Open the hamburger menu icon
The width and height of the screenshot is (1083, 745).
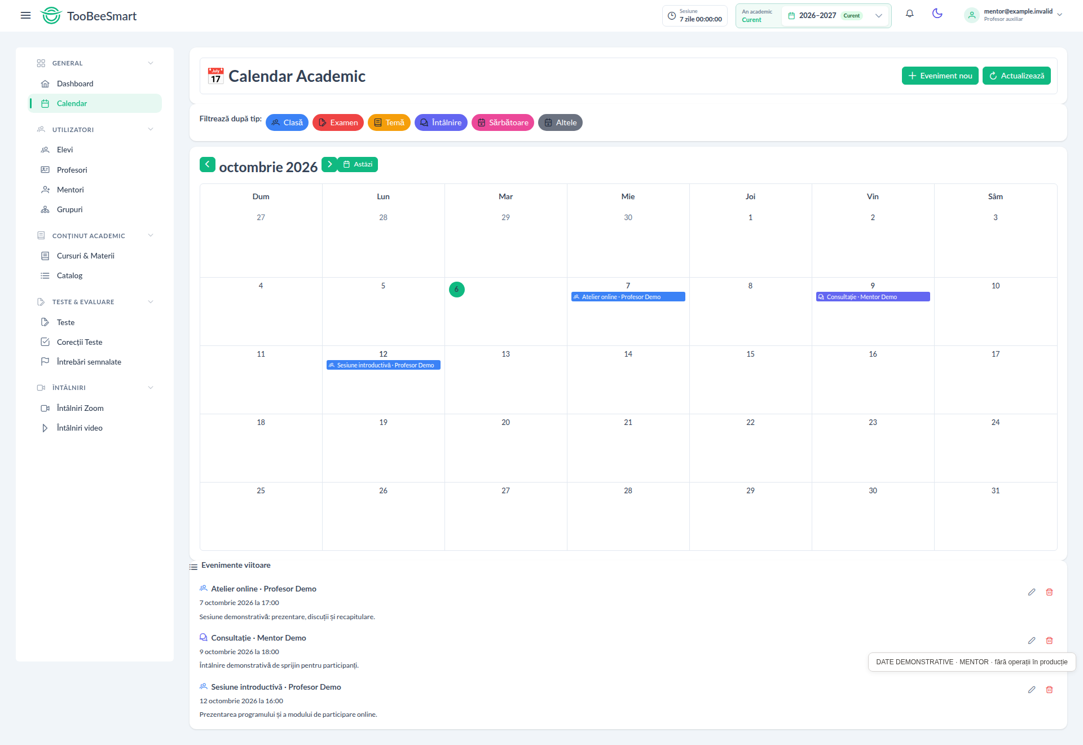[x=25, y=15]
